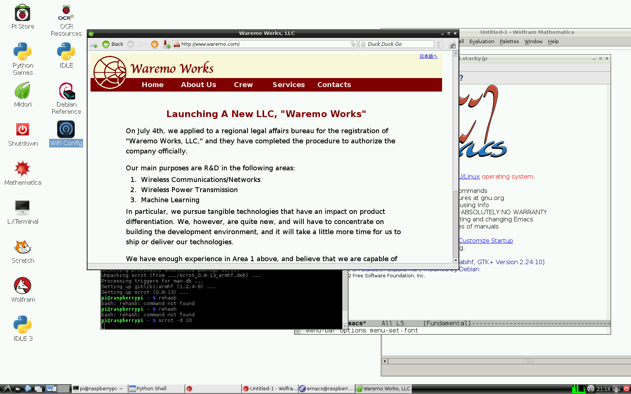Click Mathematica horizontal scrollbar left arrow
631x394 pixels.
(x=385, y=361)
